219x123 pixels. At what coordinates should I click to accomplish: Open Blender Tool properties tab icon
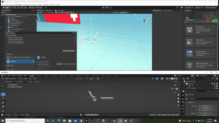point(183,95)
